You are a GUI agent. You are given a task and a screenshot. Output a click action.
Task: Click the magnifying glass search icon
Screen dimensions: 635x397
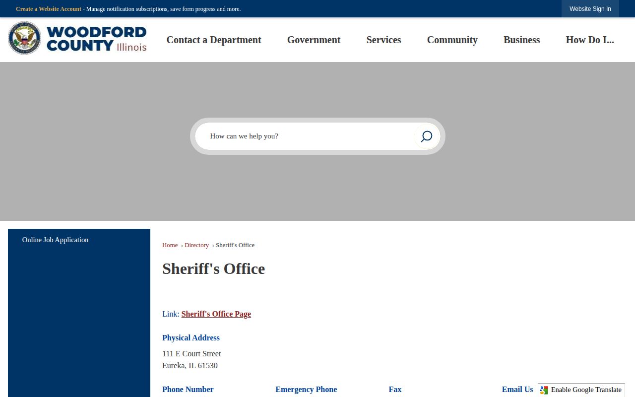pos(427,136)
